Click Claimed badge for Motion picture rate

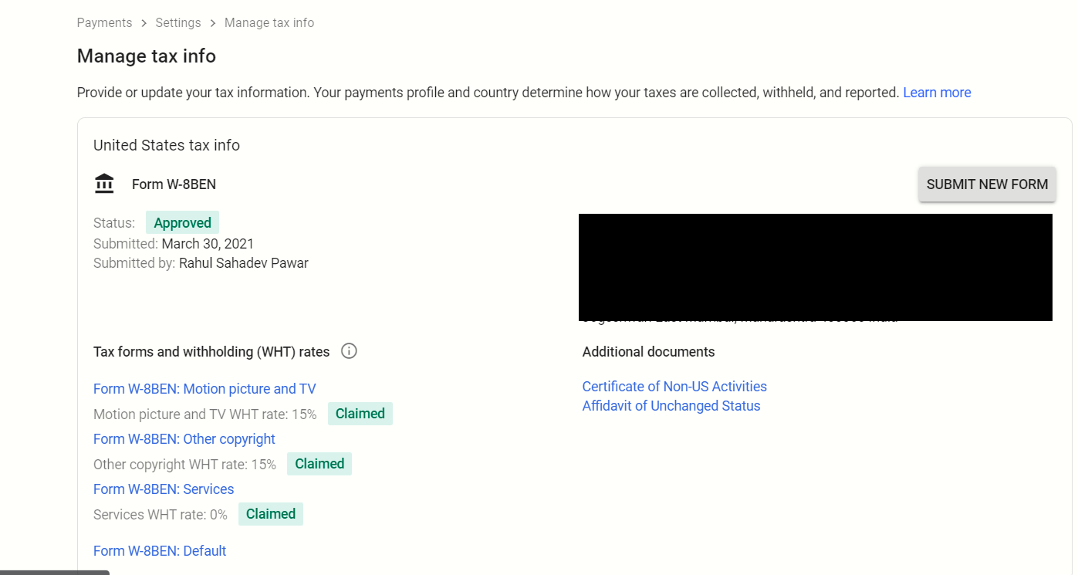point(360,414)
